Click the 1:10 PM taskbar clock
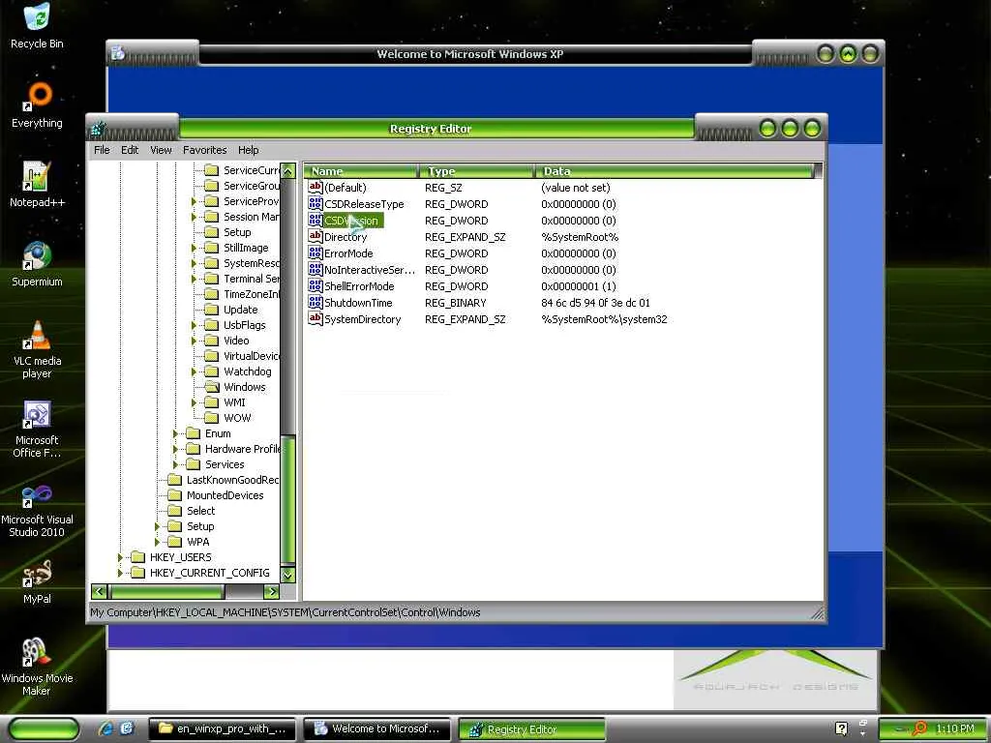Viewport: 991px width, 743px height. (955, 728)
